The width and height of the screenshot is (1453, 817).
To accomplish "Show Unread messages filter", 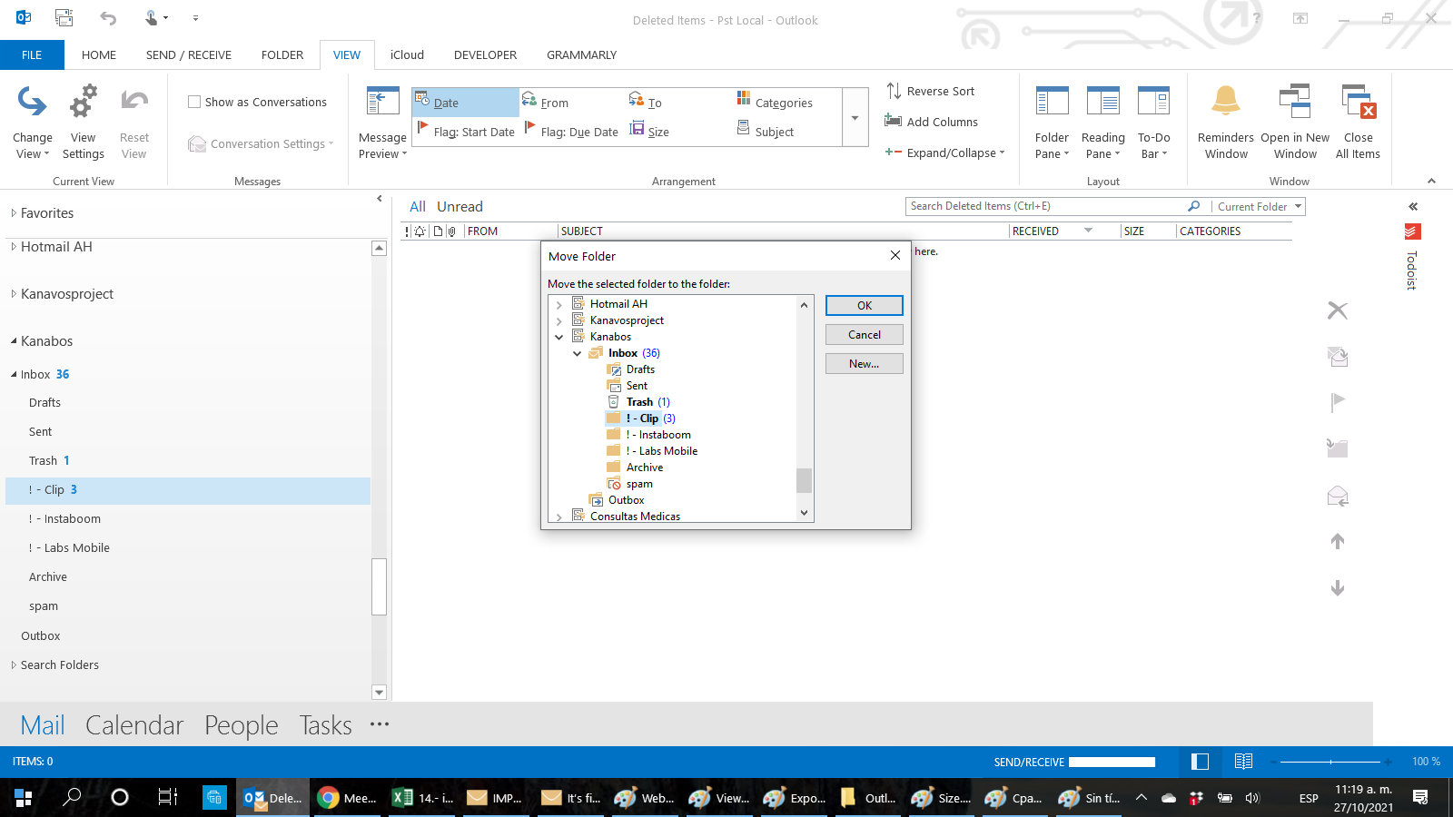I will [x=460, y=207].
